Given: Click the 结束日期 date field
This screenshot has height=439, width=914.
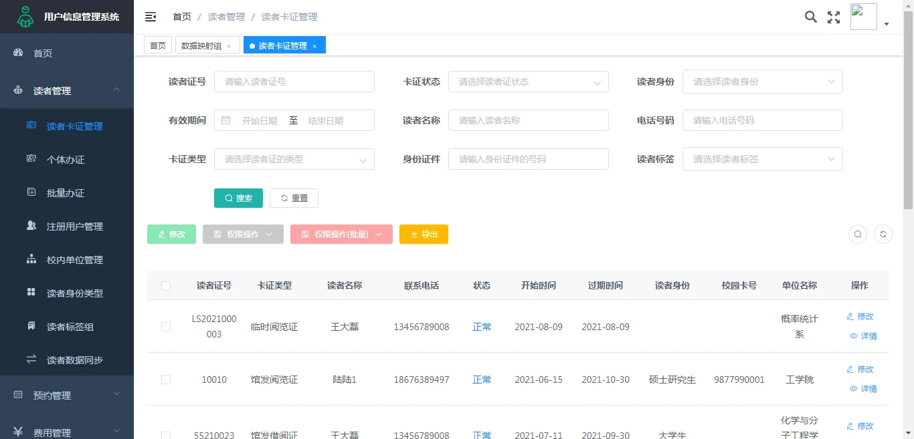Looking at the screenshot, I should coord(326,121).
